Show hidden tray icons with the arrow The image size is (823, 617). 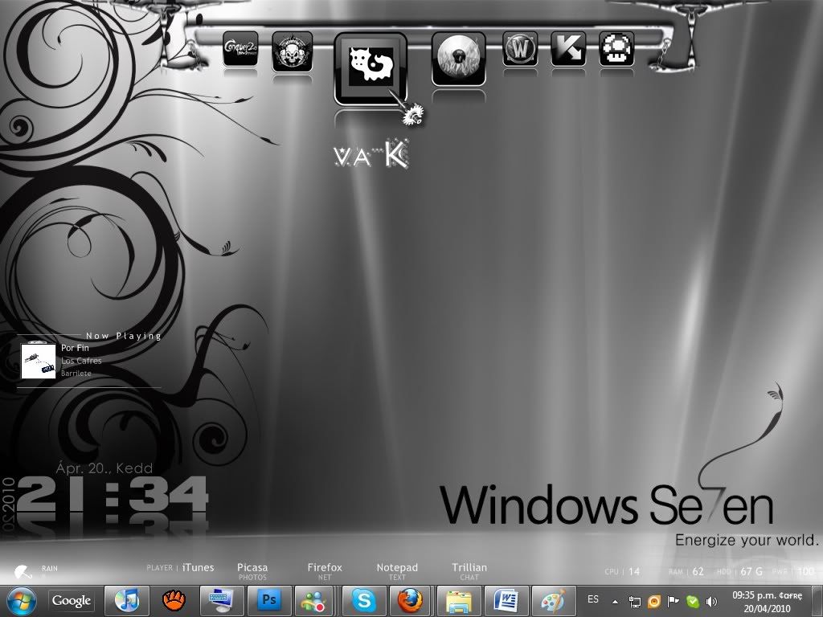(x=615, y=602)
